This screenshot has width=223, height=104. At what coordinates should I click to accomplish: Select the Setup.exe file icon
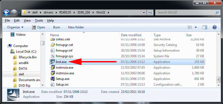click(x=53, y=79)
